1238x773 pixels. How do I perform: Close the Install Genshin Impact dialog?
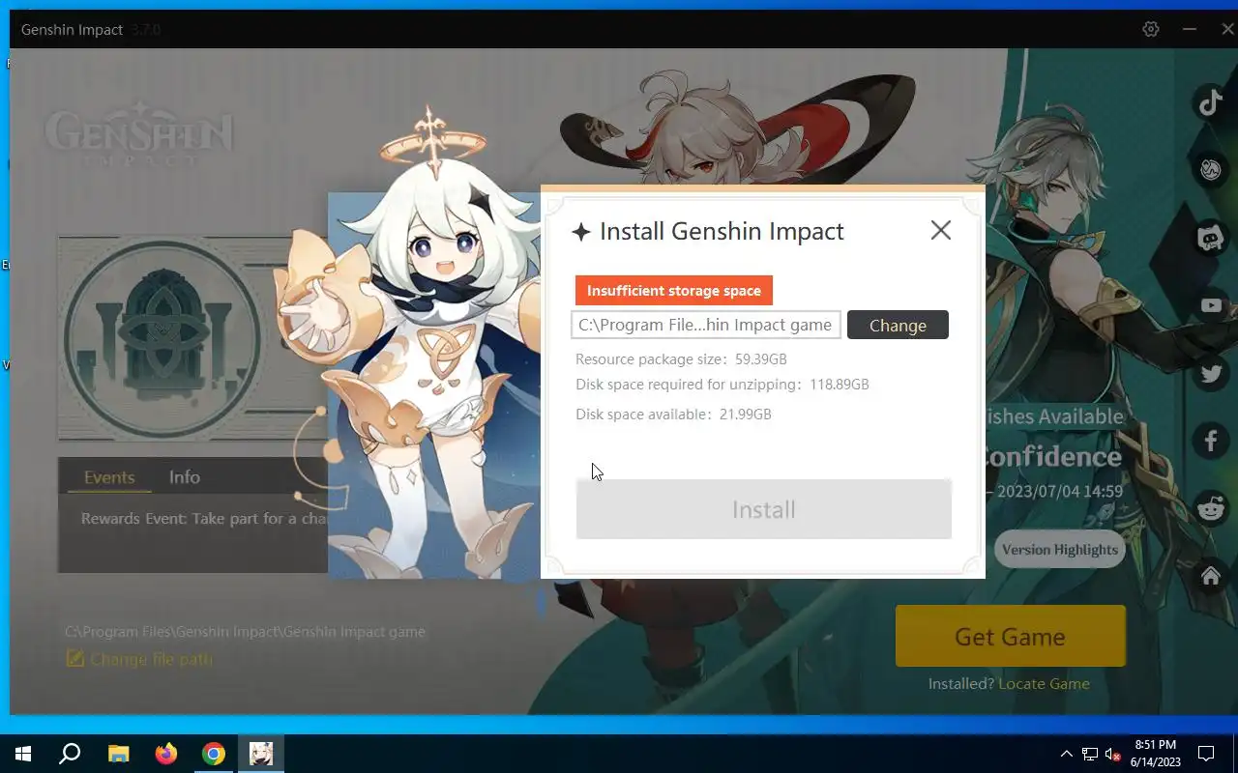tap(940, 230)
